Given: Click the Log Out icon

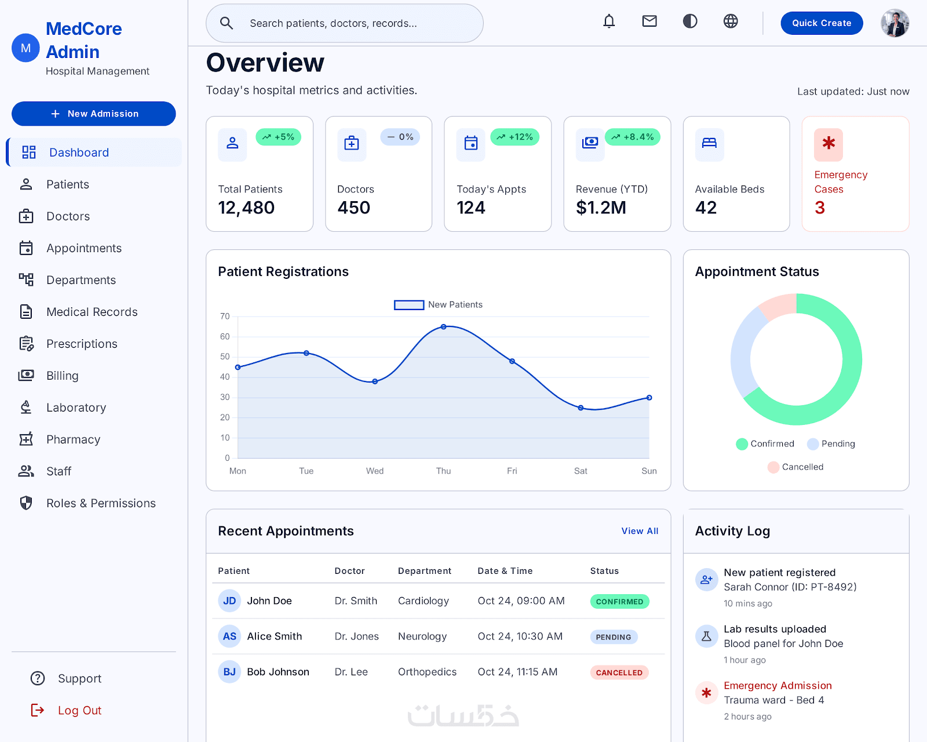Looking at the screenshot, I should tap(38, 710).
